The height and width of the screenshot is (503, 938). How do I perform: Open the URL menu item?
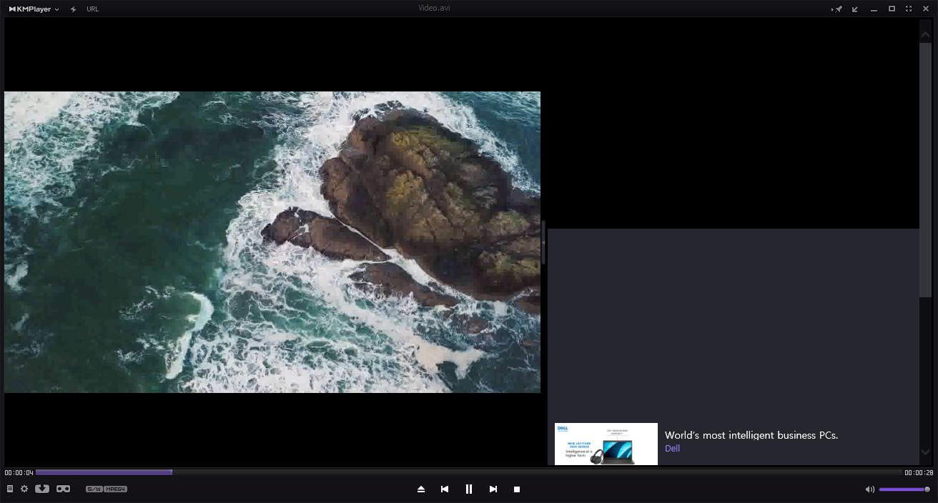[x=93, y=9]
